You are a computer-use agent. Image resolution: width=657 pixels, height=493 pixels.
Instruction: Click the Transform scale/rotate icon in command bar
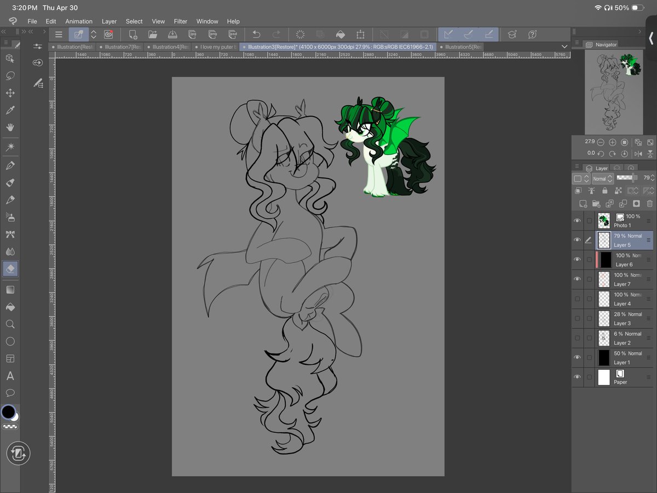[360, 34]
